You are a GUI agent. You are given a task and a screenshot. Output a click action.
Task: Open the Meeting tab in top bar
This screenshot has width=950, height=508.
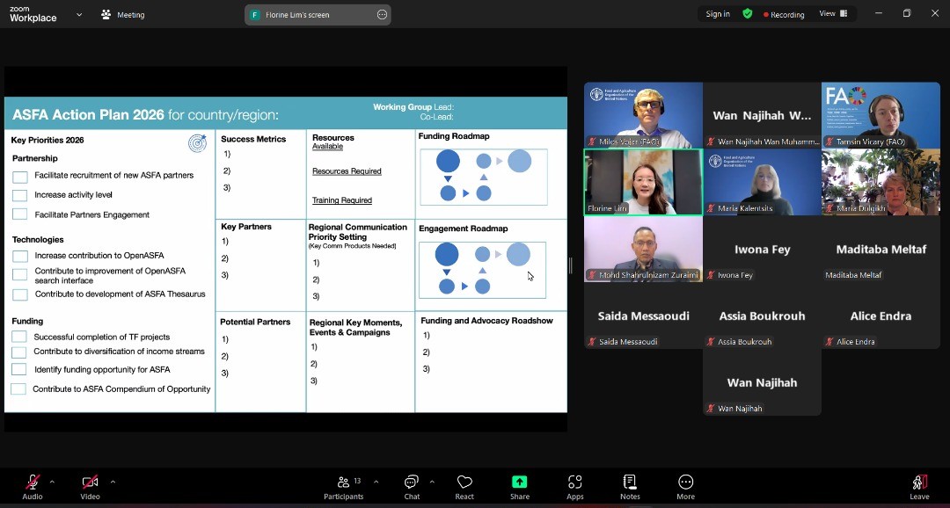point(123,15)
